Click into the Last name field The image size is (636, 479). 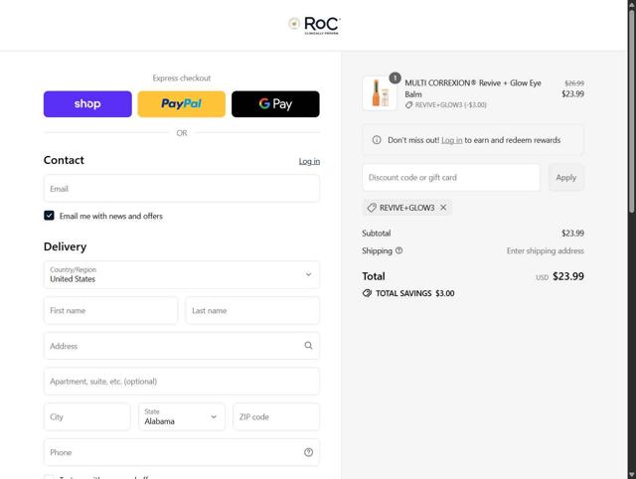click(252, 310)
